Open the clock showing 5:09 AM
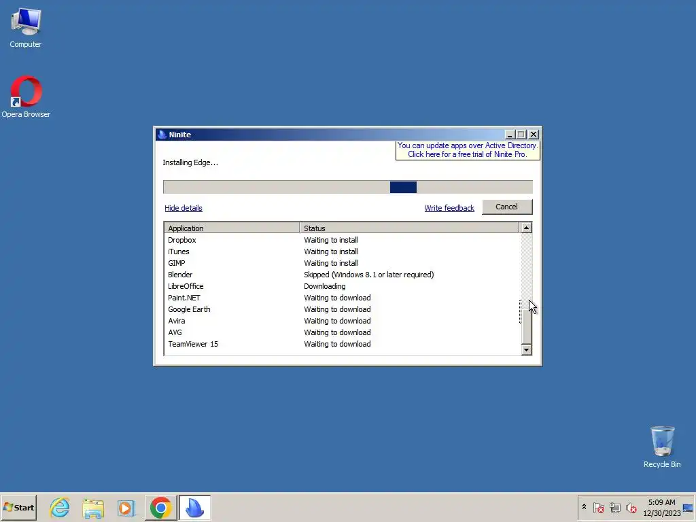Viewport: 696px width, 522px height. tap(661, 507)
